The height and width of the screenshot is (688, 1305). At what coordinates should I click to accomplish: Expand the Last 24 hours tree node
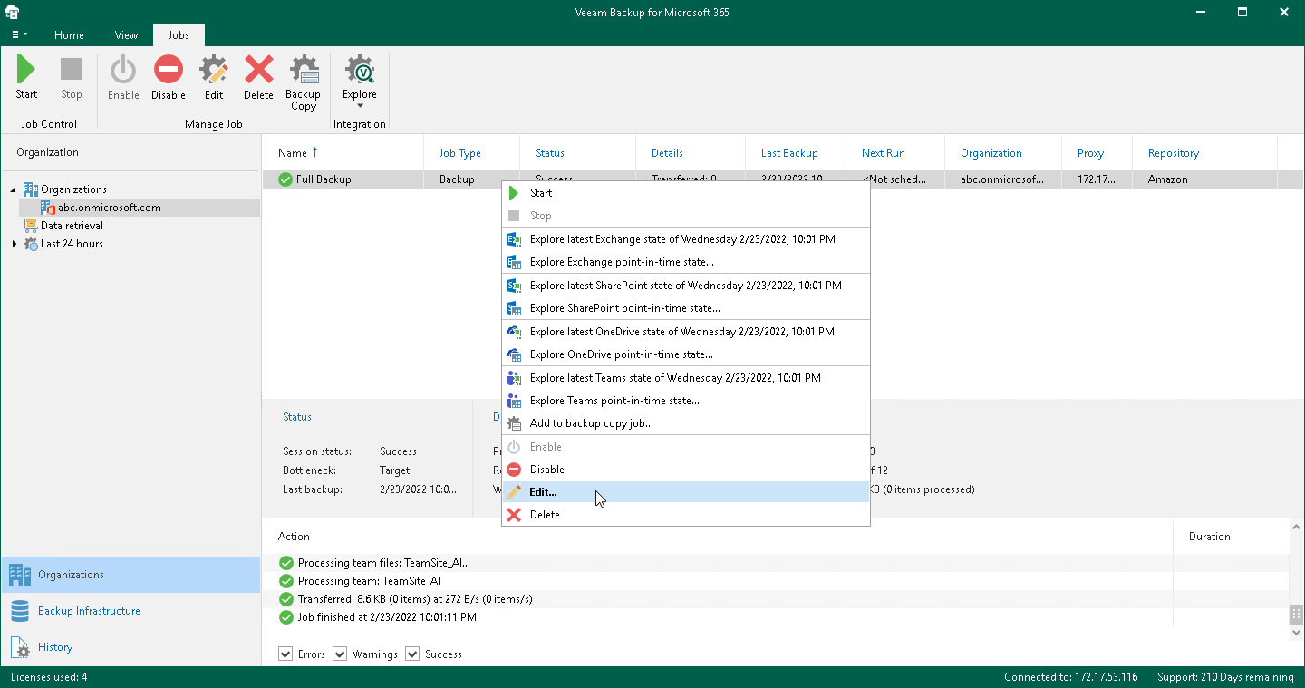coord(14,244)
